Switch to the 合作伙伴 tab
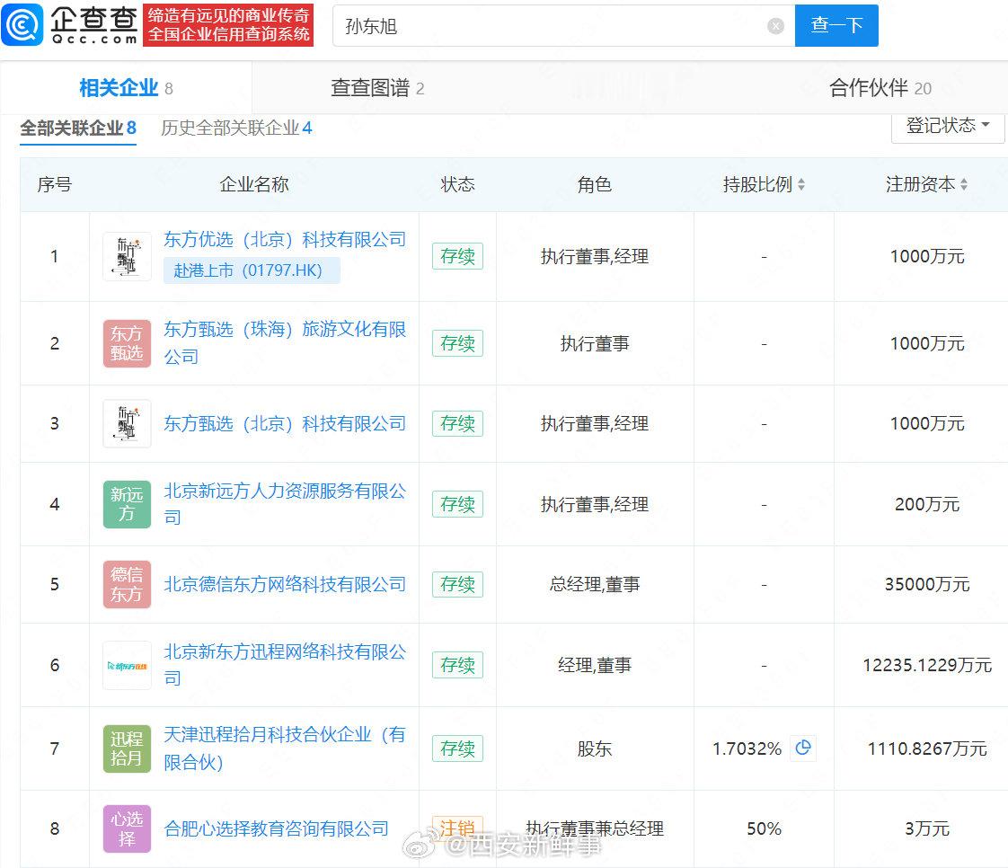Screen dimensions: 1008x868 [880, 87]
